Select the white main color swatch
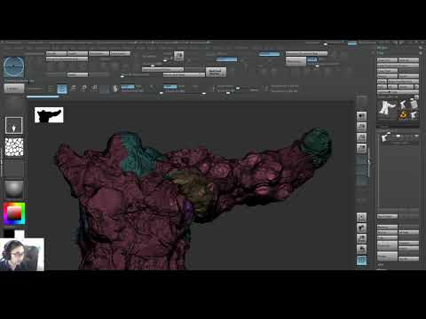The width and height of the screenshot is (426, 319). click(20, 234)
